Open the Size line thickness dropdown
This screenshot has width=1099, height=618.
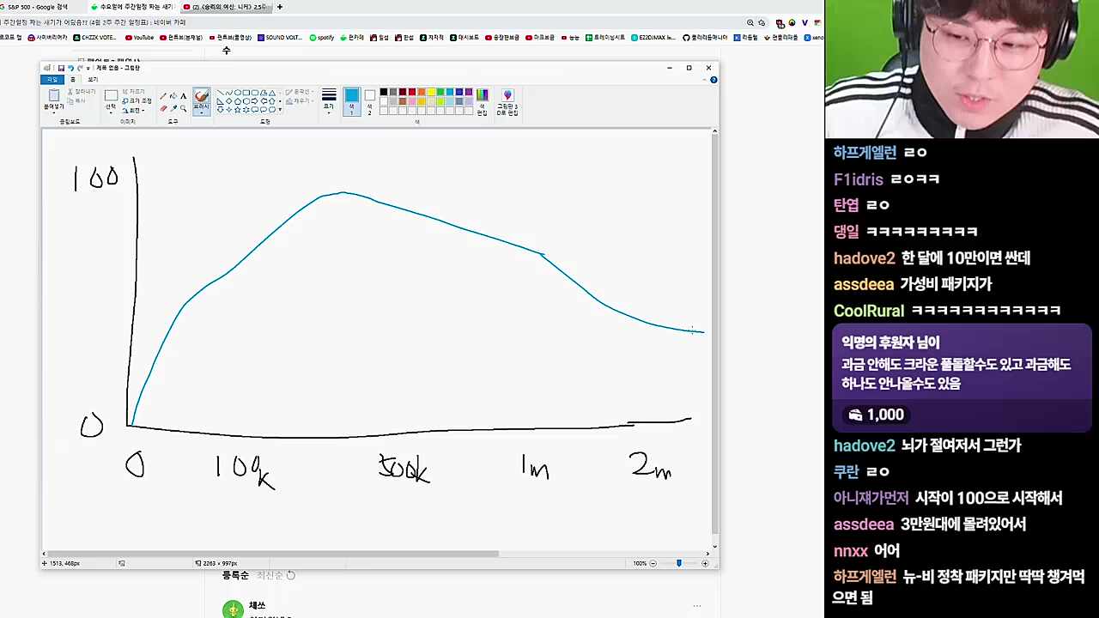point(329,101)
